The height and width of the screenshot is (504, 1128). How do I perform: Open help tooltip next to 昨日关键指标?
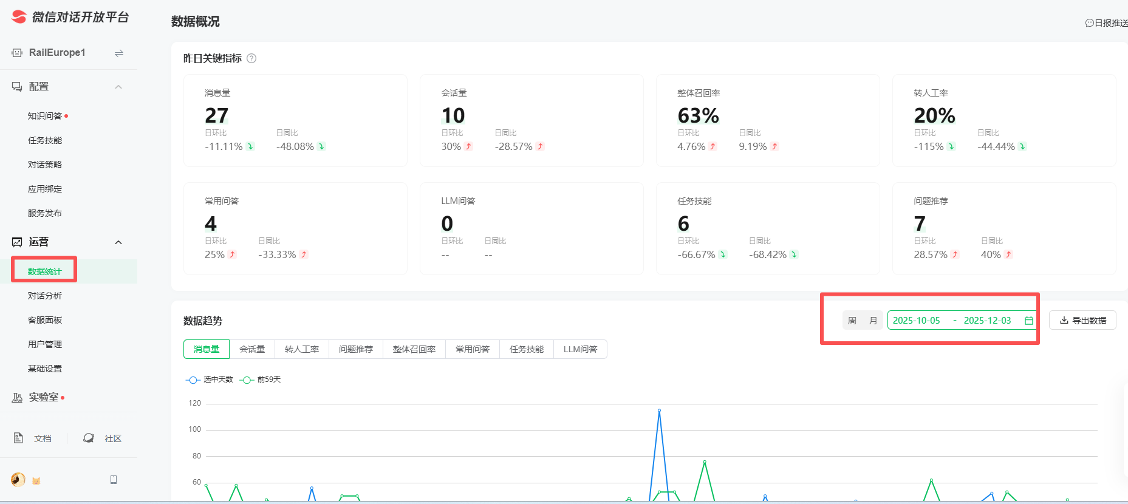(x=251, y=58)
